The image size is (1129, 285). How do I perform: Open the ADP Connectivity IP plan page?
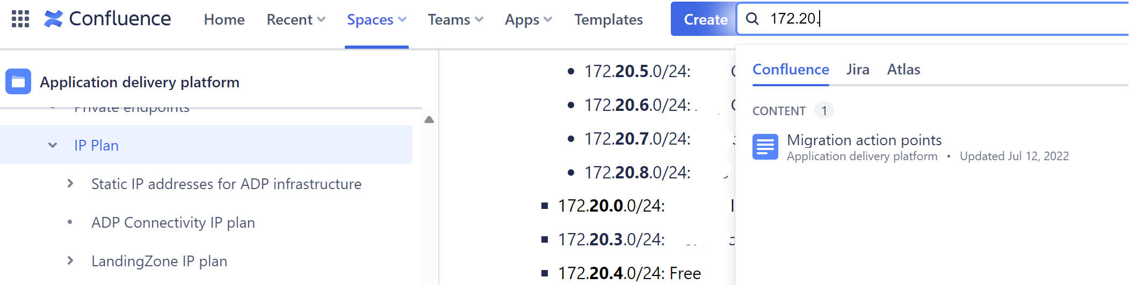pos(173,222)
